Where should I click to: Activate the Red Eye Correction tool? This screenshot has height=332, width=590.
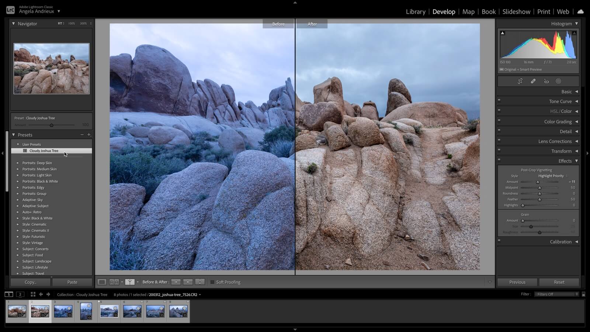(546, 81)
